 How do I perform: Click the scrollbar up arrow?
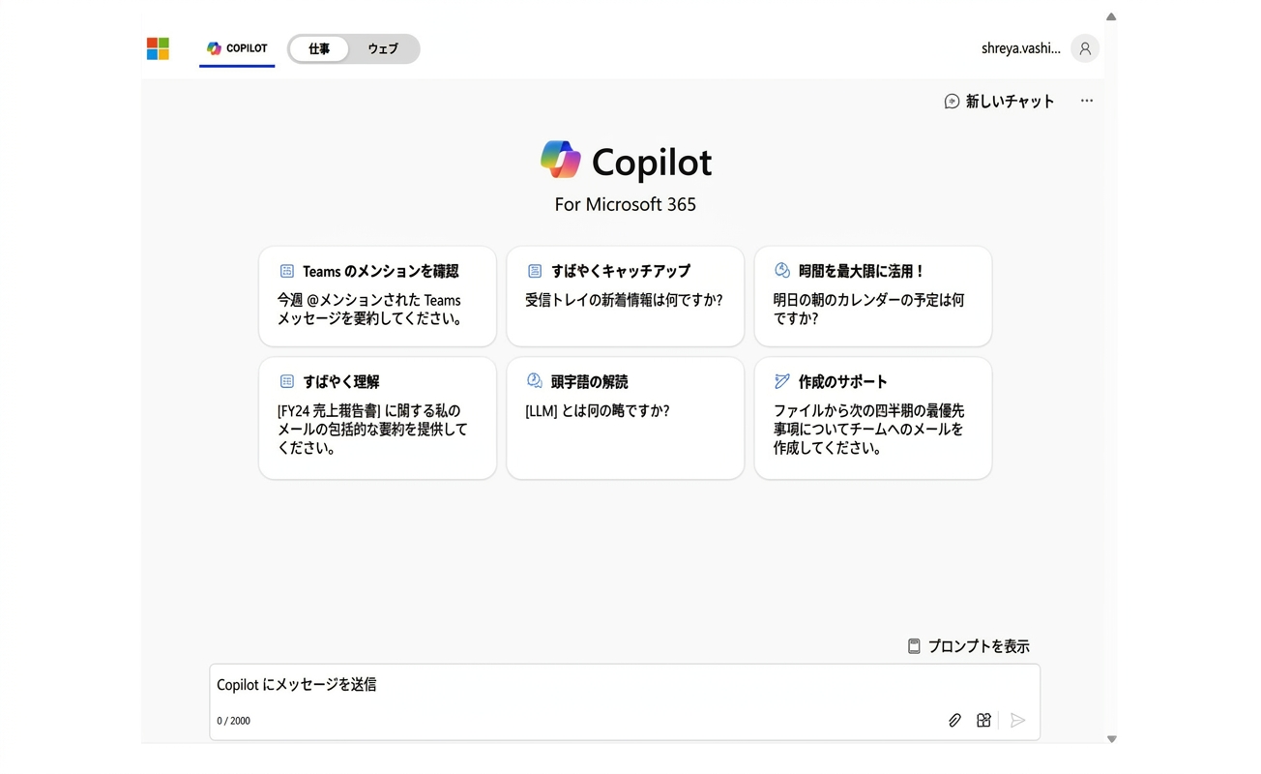(x=1111, y=16)
